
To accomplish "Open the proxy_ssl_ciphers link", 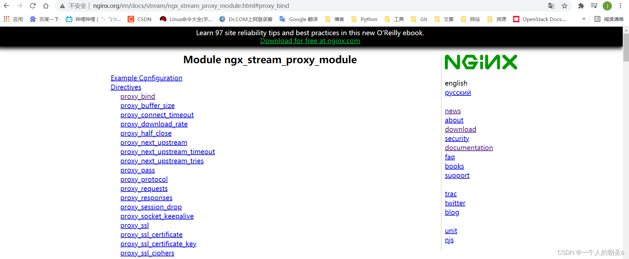I will (147, 253).
